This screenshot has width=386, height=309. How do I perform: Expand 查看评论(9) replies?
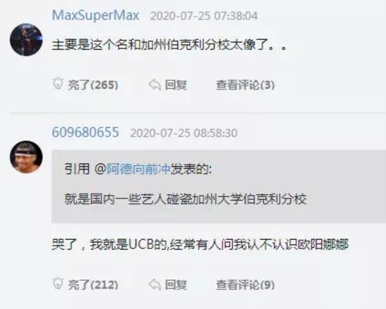tap(245, 285)
